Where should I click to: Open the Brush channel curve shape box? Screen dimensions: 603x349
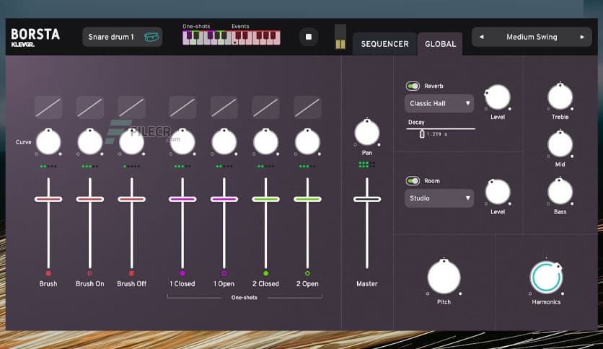48,107
